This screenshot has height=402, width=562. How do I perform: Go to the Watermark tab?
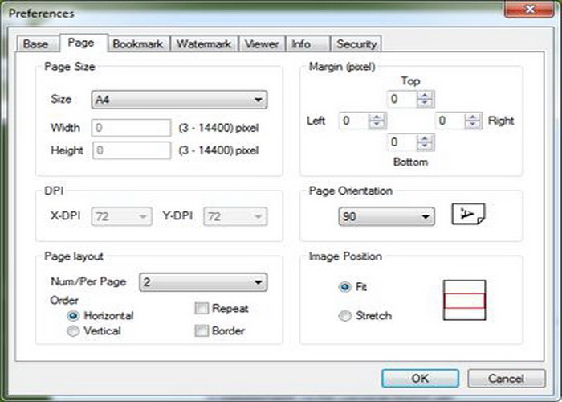click(x=204, y=44)
